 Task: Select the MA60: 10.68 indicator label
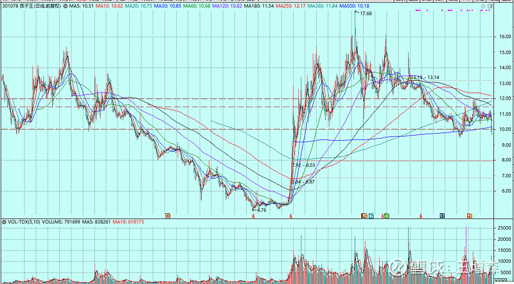coord(197,6)
